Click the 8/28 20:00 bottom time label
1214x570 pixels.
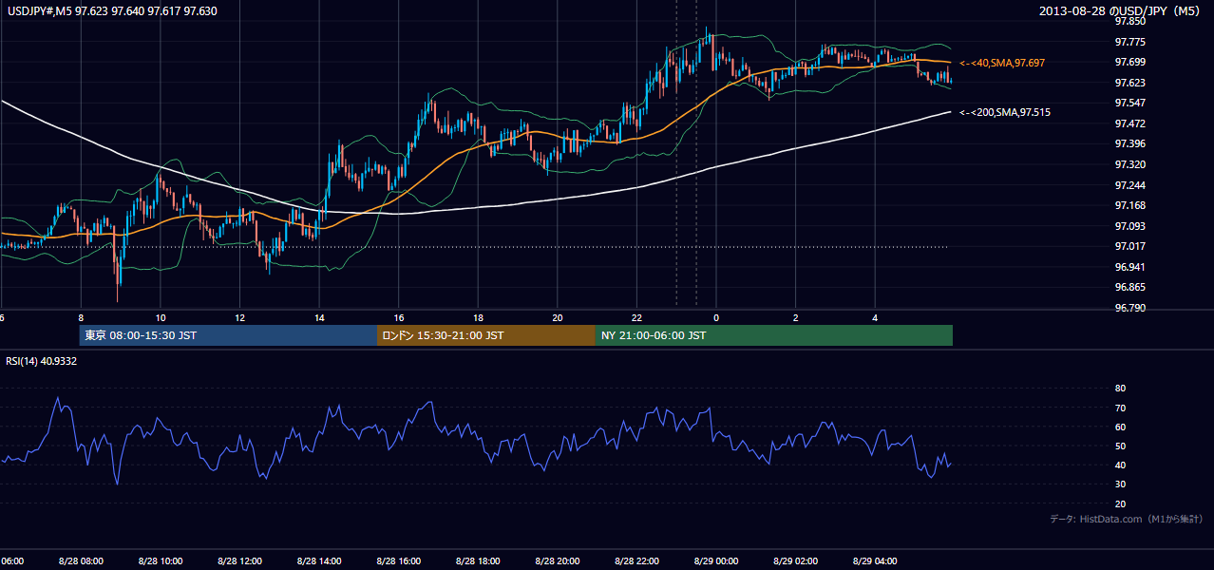[x=558, y=561]
